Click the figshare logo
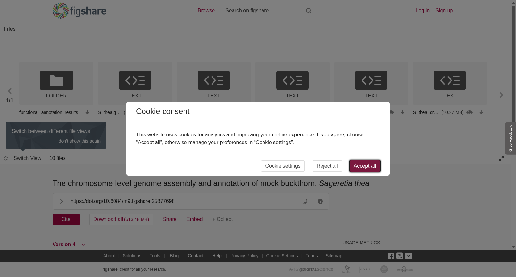 pos(79,11)
